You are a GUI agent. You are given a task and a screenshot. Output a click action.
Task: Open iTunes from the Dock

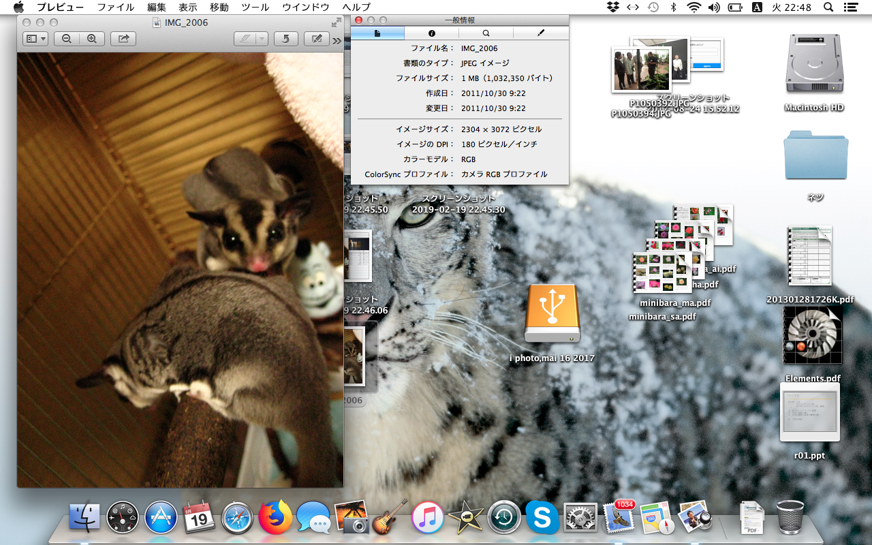click(428, 518)
